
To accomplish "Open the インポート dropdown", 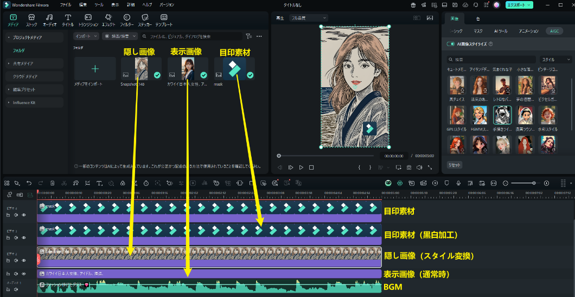I will tap(86, 36).
